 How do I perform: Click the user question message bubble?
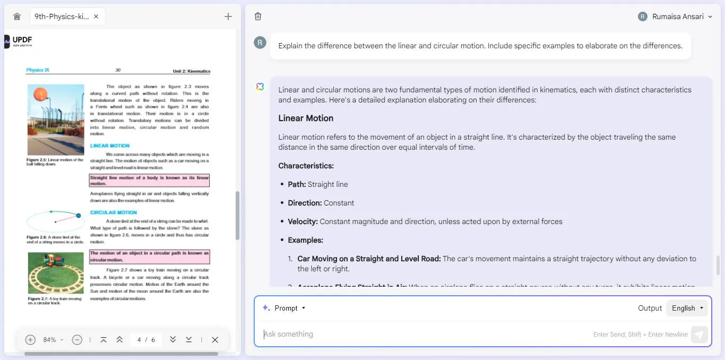point(480,46)
